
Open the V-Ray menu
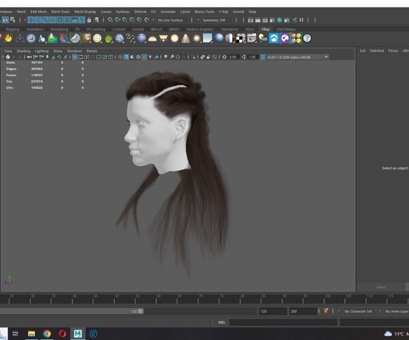pyautogui.click(x=224, y=12)
